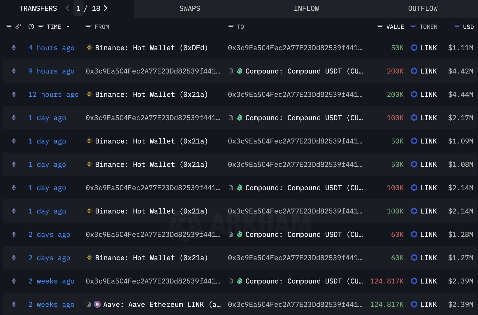Click Ethereum icon on 12 hours ago row
The width and height of the screenshot is (478, 315).
coord(14,94)
